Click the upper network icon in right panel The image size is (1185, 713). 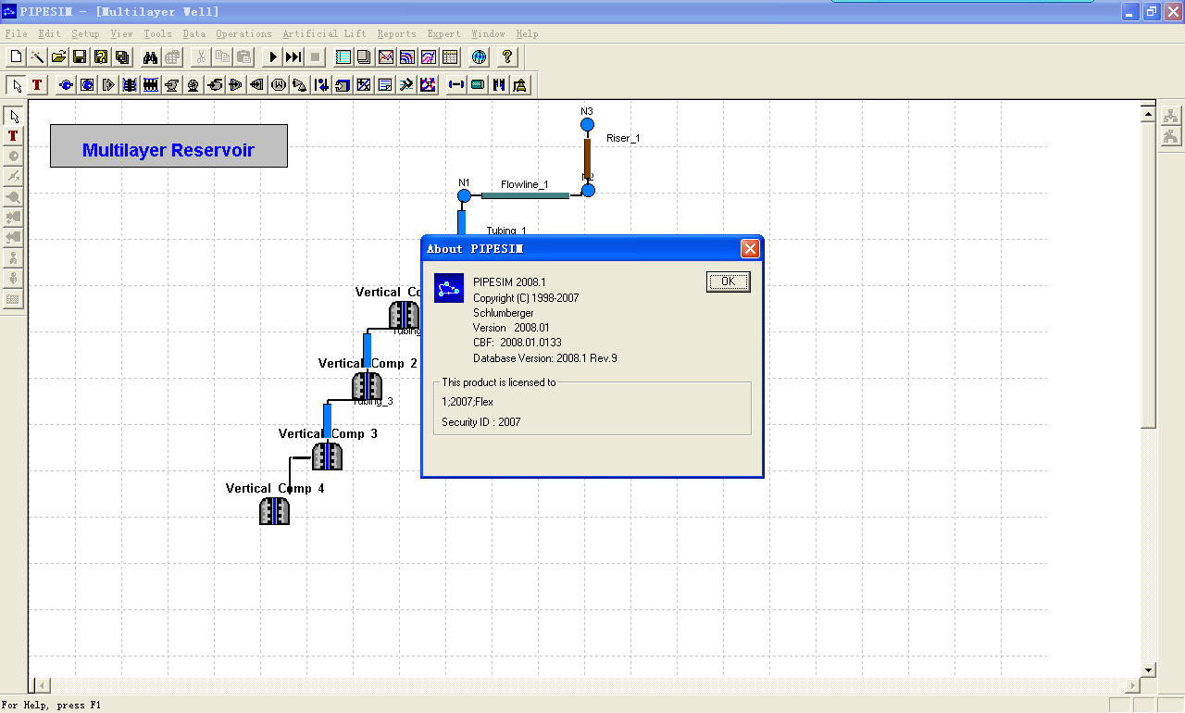(x=1171, y=116)
